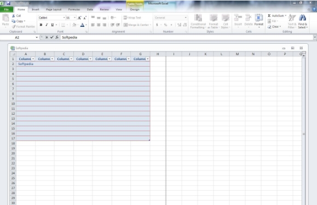Align text to the bottom of cell

coord(105,17)
